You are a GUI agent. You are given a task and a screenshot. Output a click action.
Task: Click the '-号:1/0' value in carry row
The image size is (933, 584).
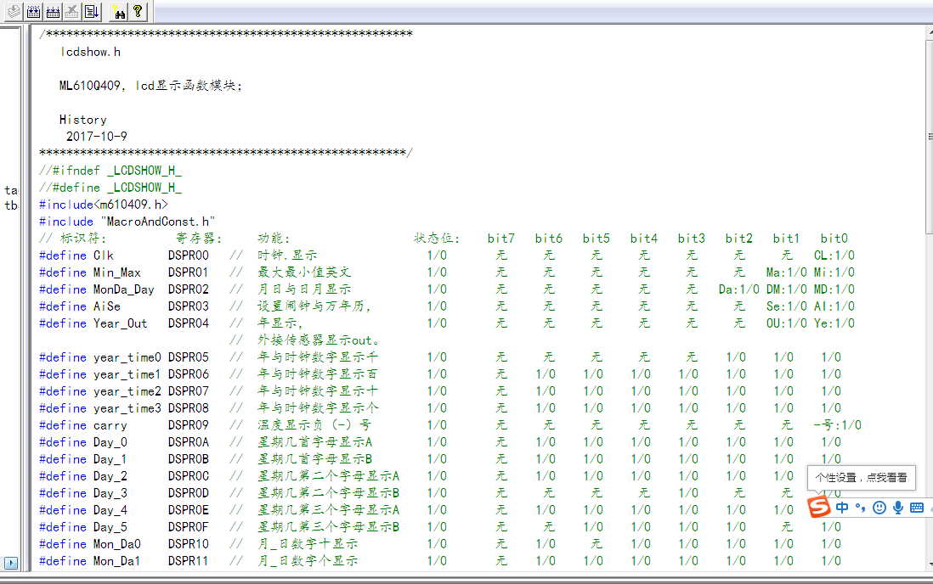click(x=837, y=425)
